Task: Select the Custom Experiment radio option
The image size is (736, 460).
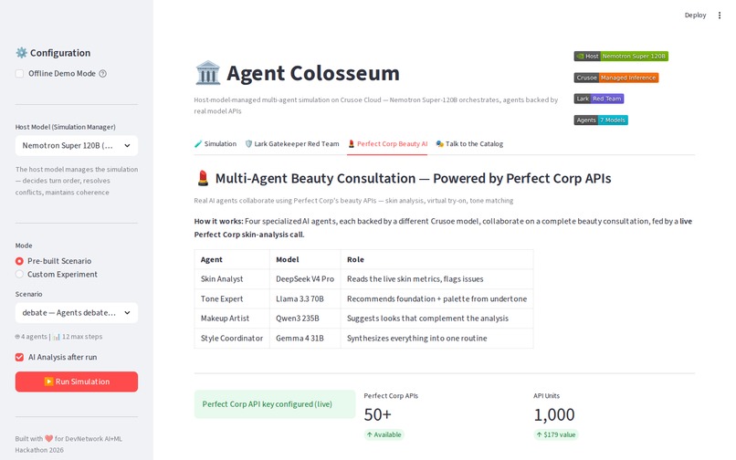Action: pyautogui.click(x=19, y=274)
